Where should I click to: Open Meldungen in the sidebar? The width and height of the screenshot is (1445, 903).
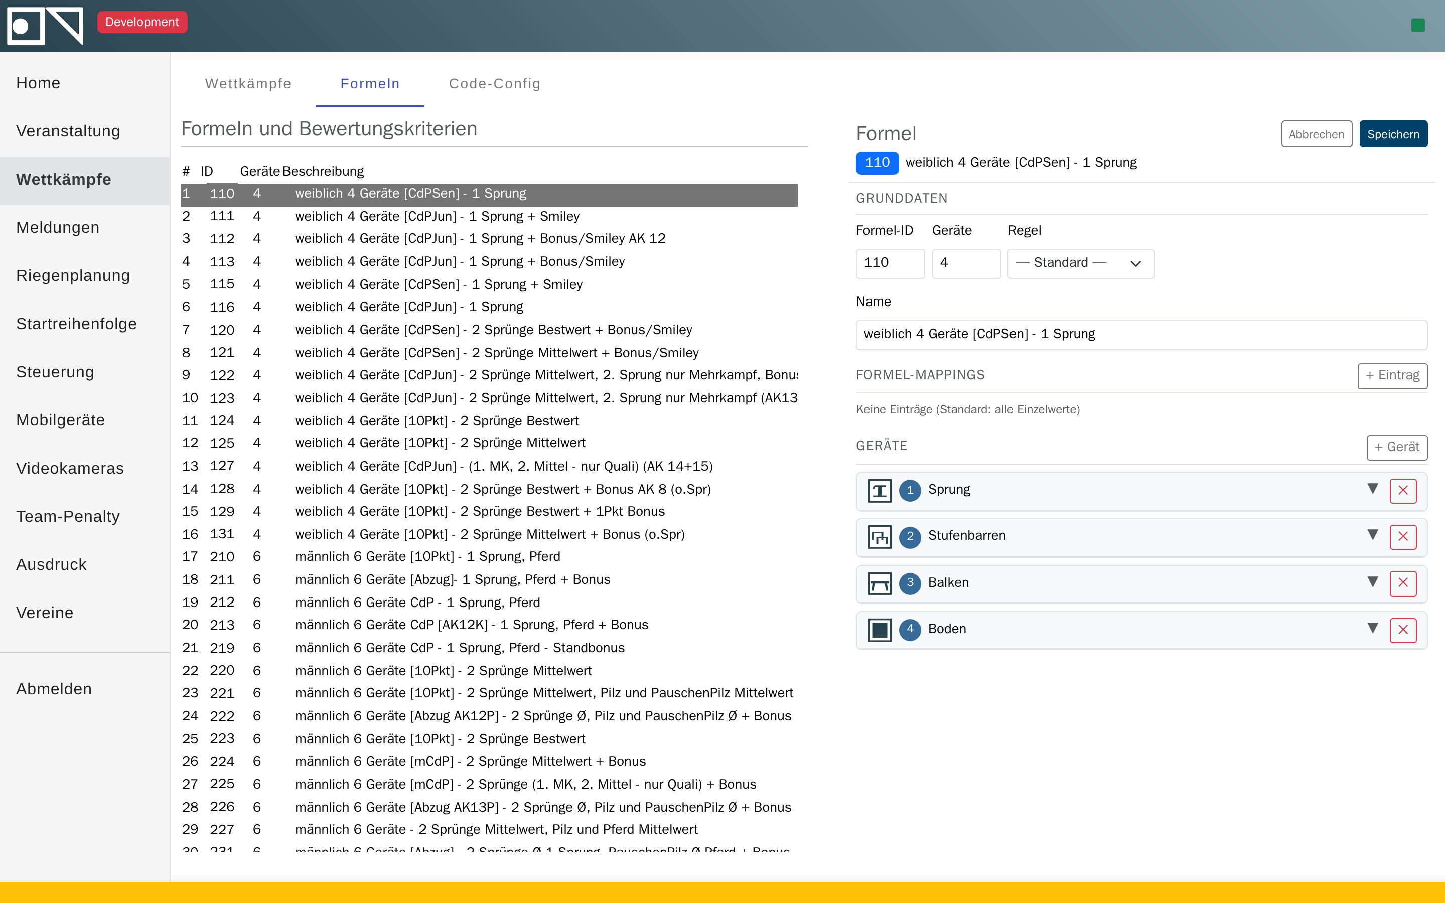85,228
